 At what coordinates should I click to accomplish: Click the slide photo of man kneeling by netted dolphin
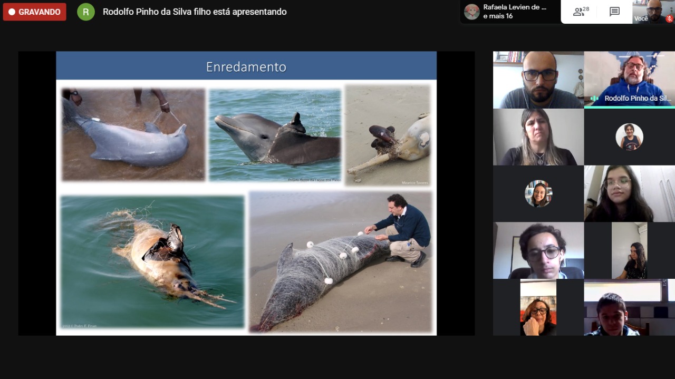pyautogui.click(x=341, y=262)
